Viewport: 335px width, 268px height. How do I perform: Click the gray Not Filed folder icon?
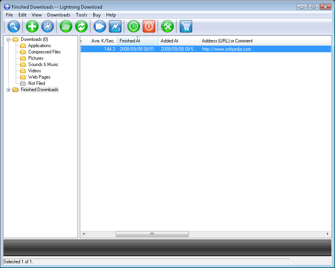coord(23,83)
